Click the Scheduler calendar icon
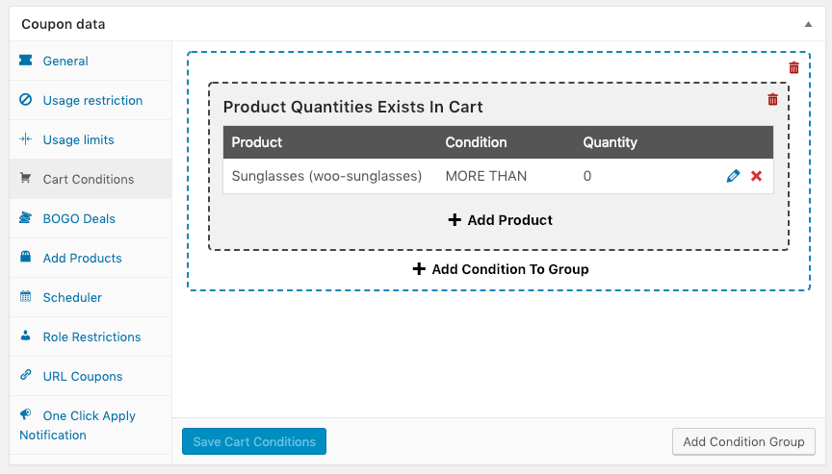Viewport: 832px width, 474px height. tap(26, 297)
